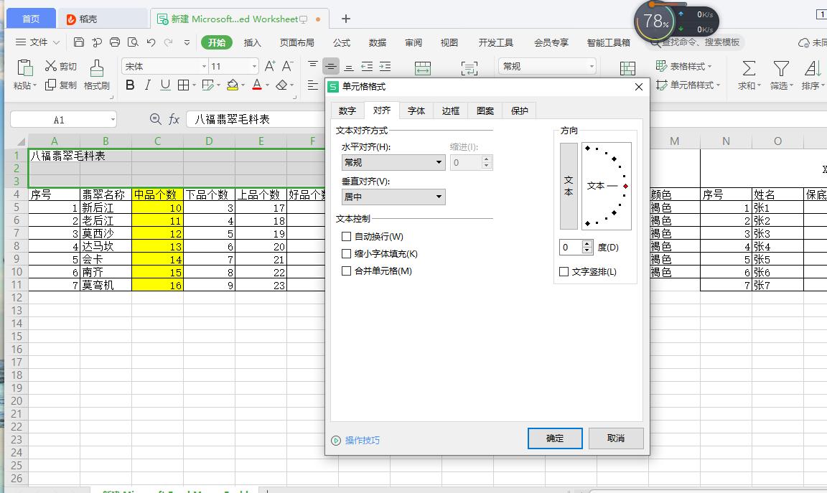Open the horizontal alignment dropdown showing 常规
The image size is (827, 493).
pyautogui.click(x=393, y=163)
